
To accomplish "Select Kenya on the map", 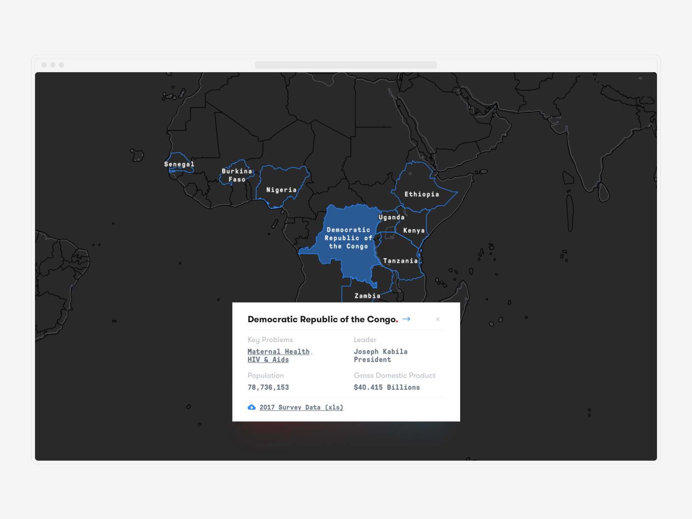I will 414,231.
